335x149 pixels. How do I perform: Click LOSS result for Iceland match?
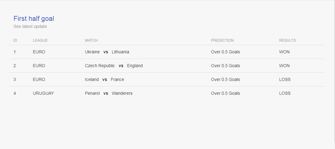tap(285, 79)
